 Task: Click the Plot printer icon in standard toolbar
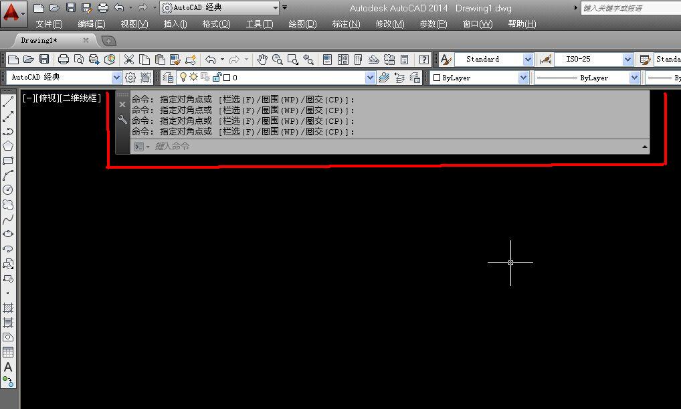pos(64,59)
